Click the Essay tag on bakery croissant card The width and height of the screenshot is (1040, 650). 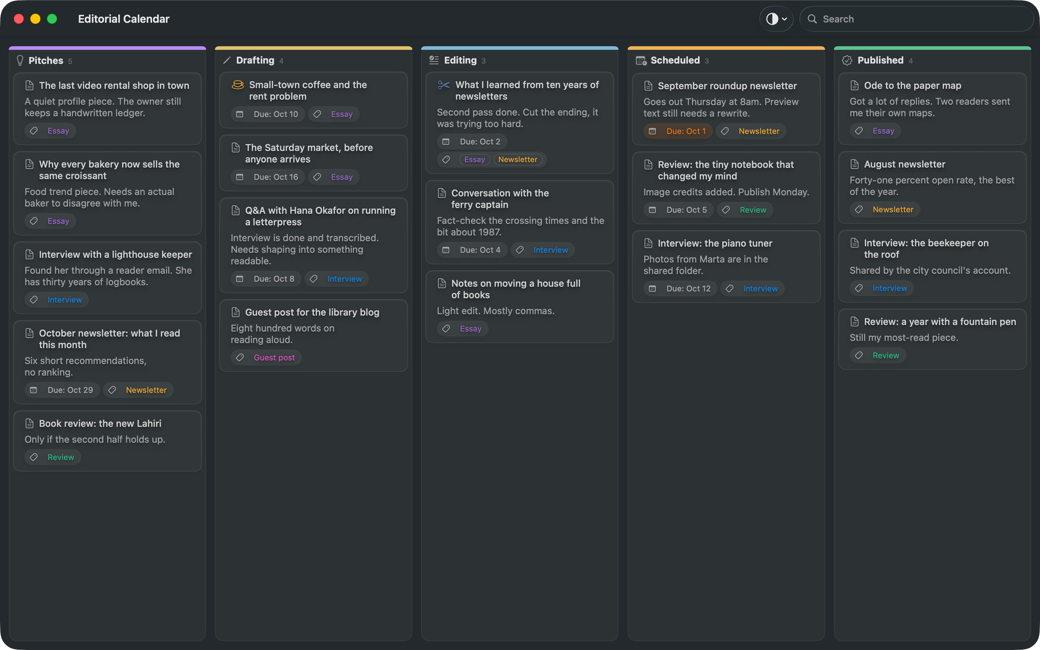(x=50, y=221)
